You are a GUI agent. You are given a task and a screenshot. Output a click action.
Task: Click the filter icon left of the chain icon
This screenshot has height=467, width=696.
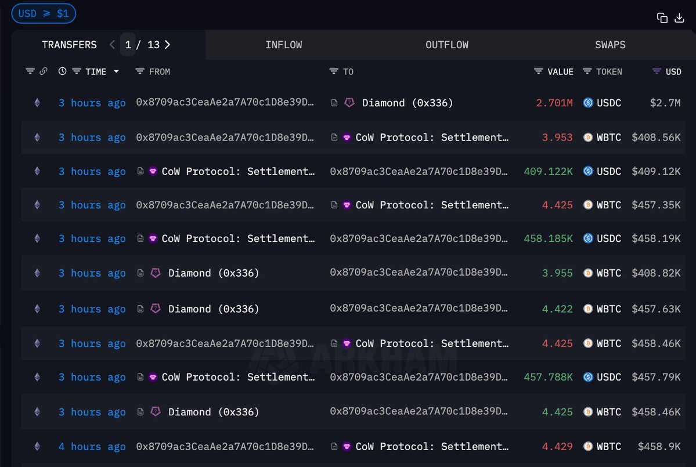[30, 71]
